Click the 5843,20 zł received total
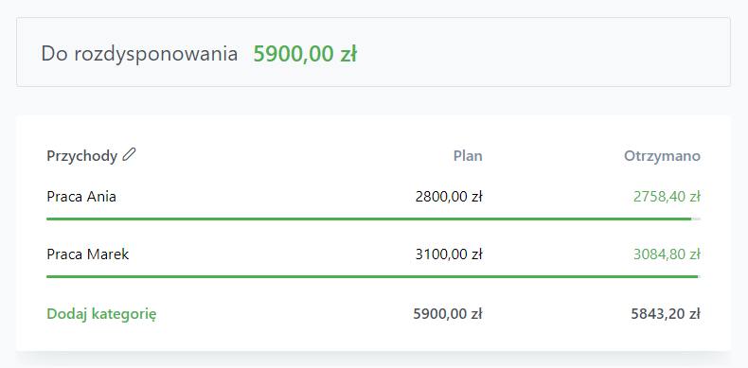Image resolution: width=748 pixels, height=368 pixels. 666,314
